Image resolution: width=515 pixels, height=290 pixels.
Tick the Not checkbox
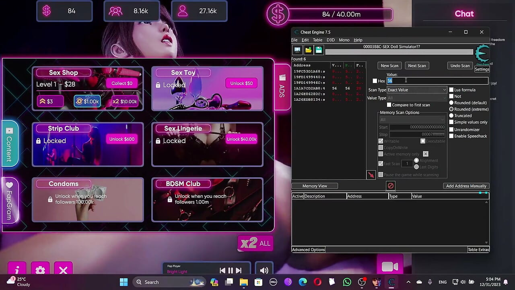point(451,96)
